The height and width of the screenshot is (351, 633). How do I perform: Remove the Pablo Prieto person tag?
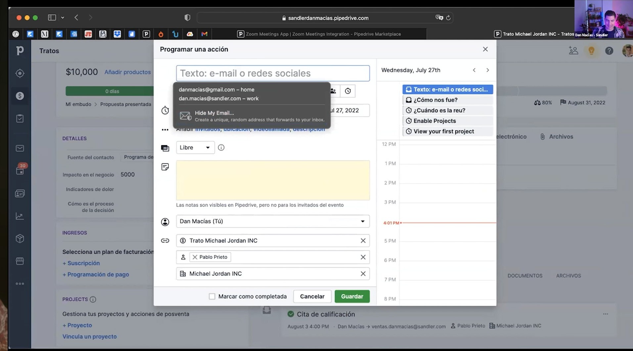195,257
